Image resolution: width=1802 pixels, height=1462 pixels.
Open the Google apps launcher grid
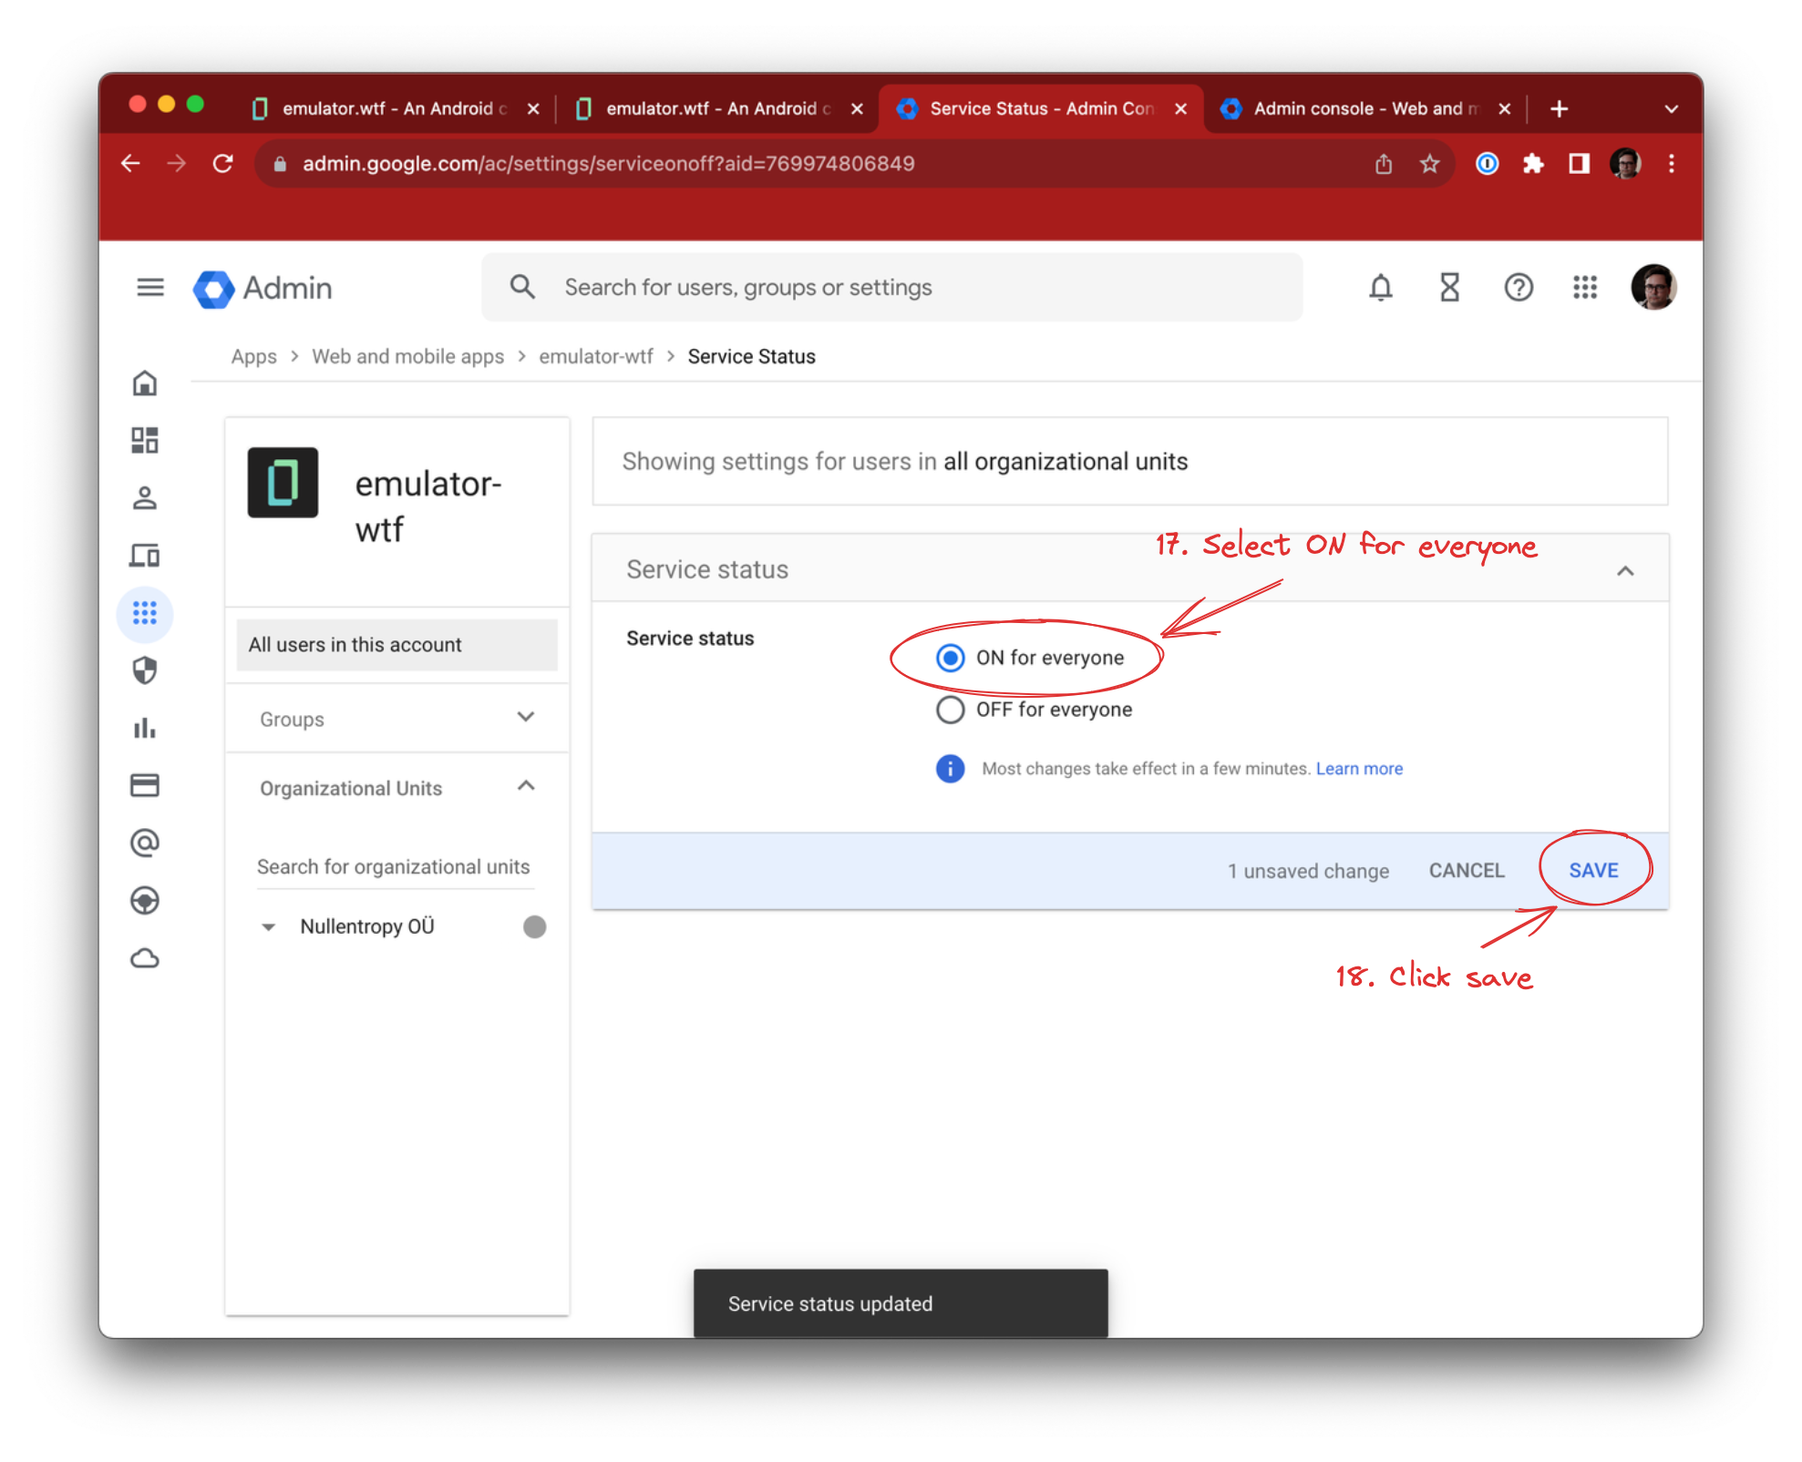(1585, 288)
